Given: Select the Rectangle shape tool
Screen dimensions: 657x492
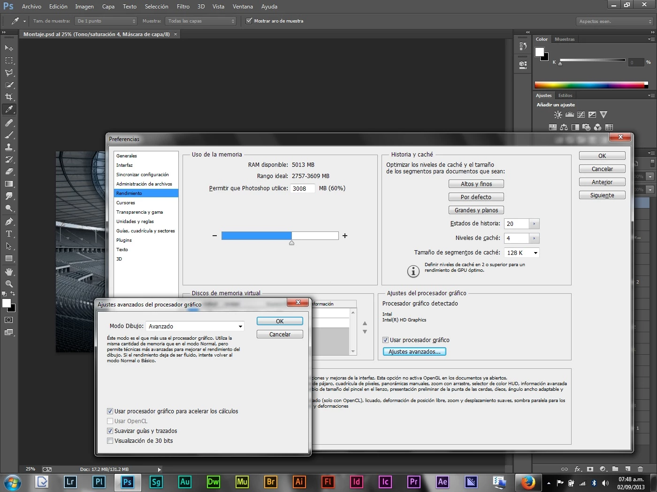Looking at the screenshot, I should [9, 258].
